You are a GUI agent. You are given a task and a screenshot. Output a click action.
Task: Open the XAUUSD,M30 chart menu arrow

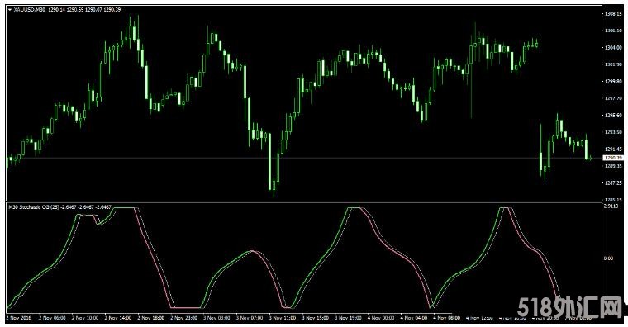10,10
